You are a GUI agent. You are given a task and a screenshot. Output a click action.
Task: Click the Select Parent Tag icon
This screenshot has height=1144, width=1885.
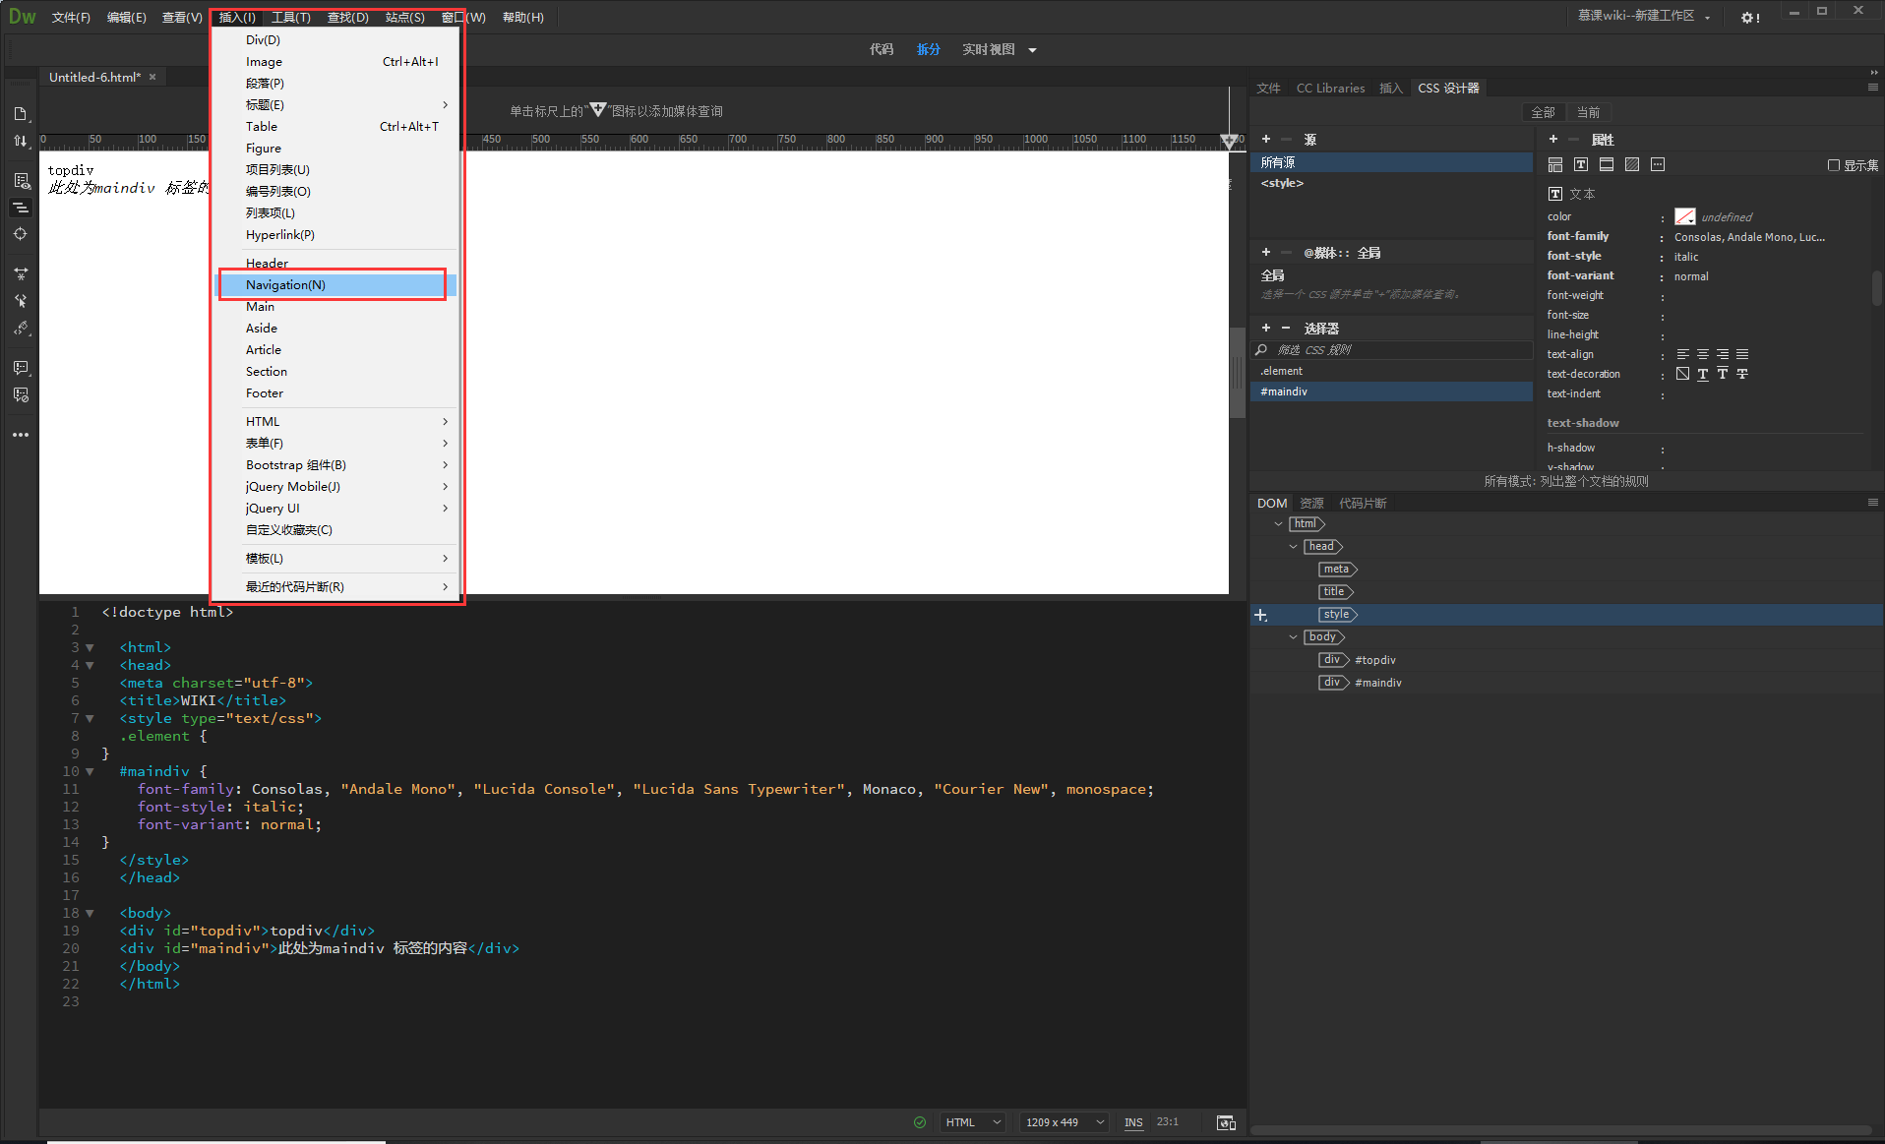click(21, 301)
